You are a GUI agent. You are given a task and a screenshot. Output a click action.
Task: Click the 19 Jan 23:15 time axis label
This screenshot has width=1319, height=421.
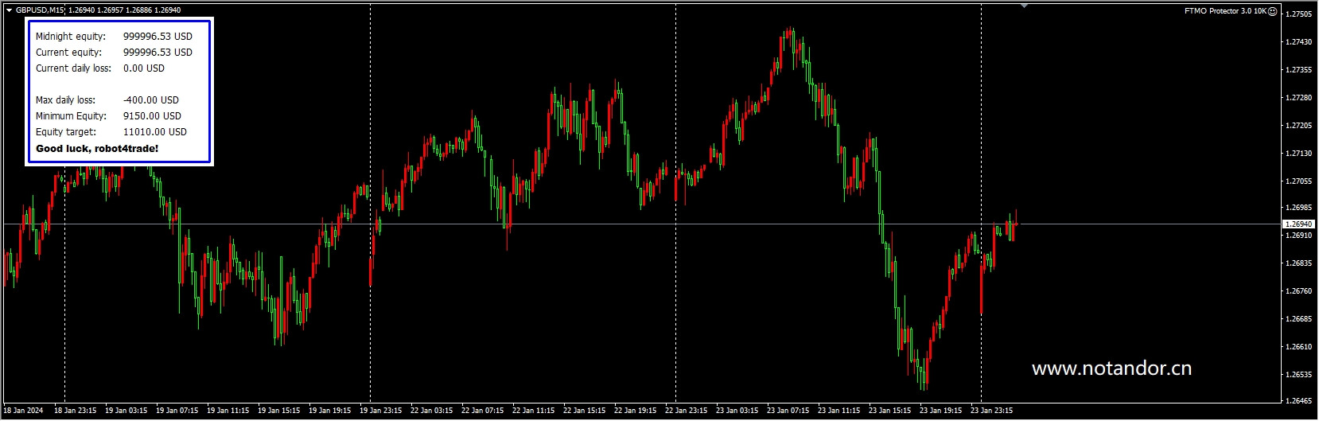point(380,411)
